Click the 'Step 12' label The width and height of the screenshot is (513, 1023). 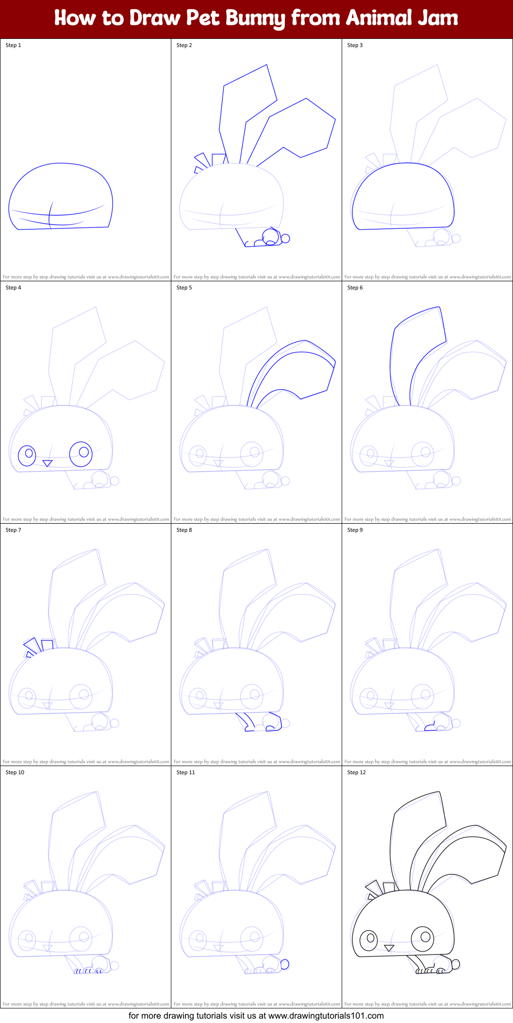[x=357, y=772]
